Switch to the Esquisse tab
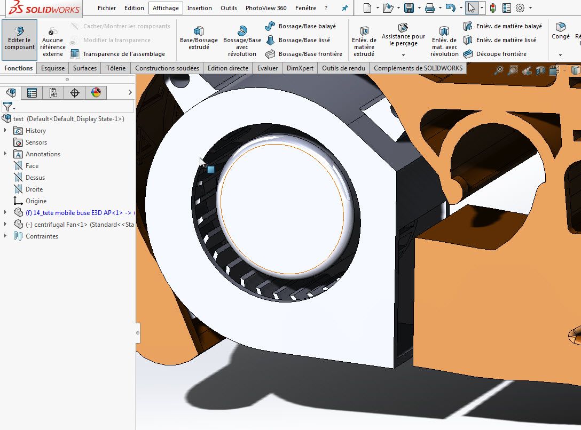 pos(53,68)
